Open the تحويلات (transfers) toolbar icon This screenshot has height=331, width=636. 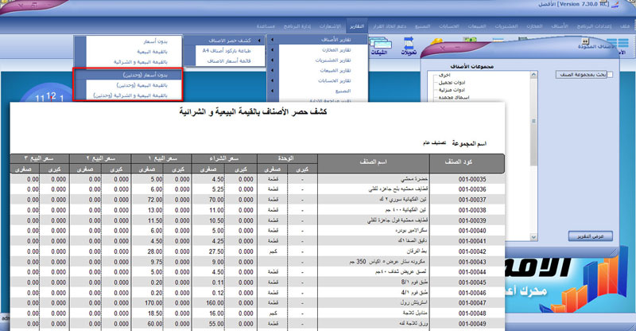(x=409, y=46)
